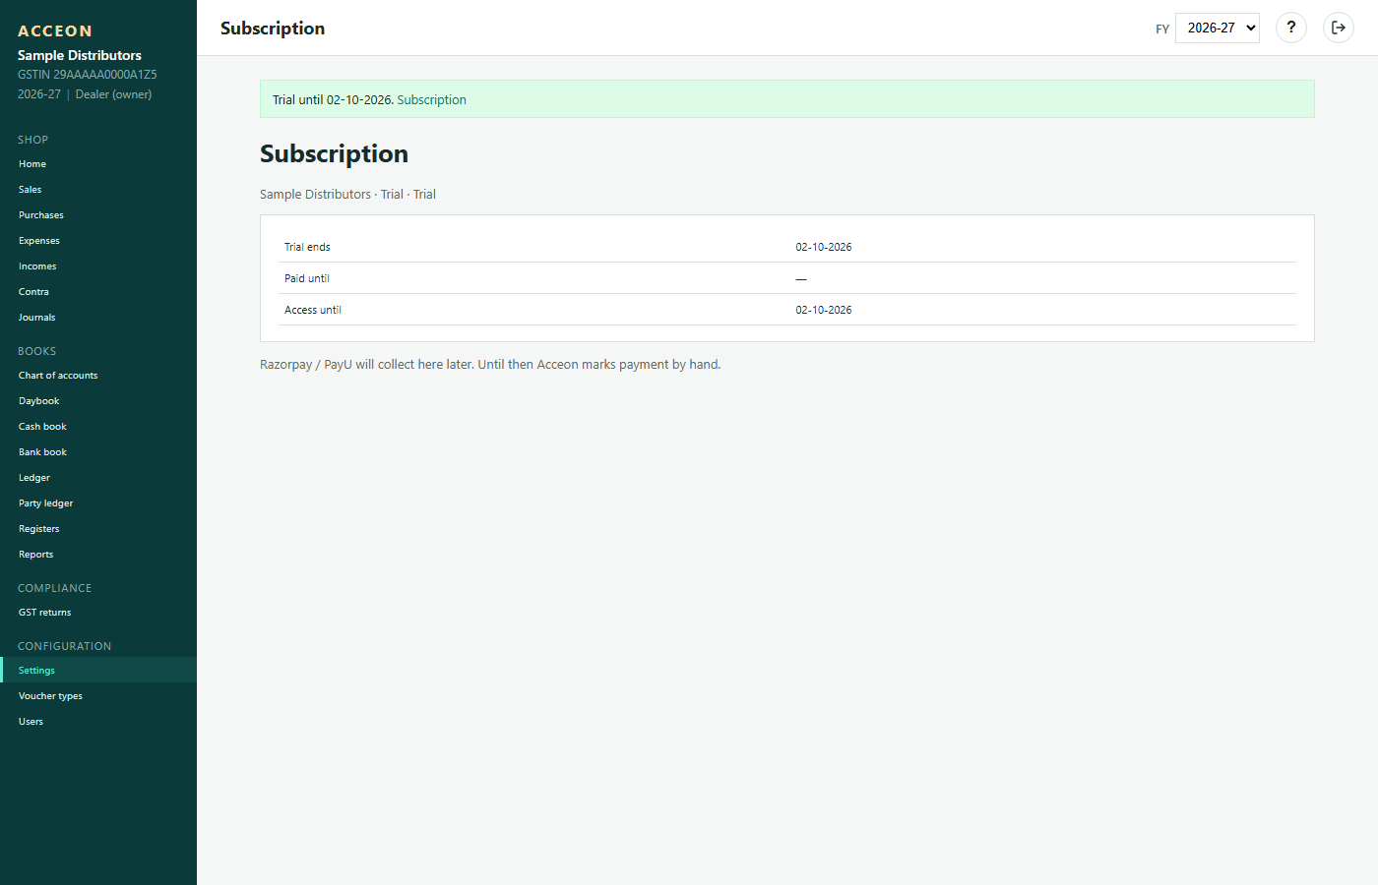Go to Home in sidebar
Image resolution: width=1378 pixels, height=885 pixels.
click(x=98, y=164)
